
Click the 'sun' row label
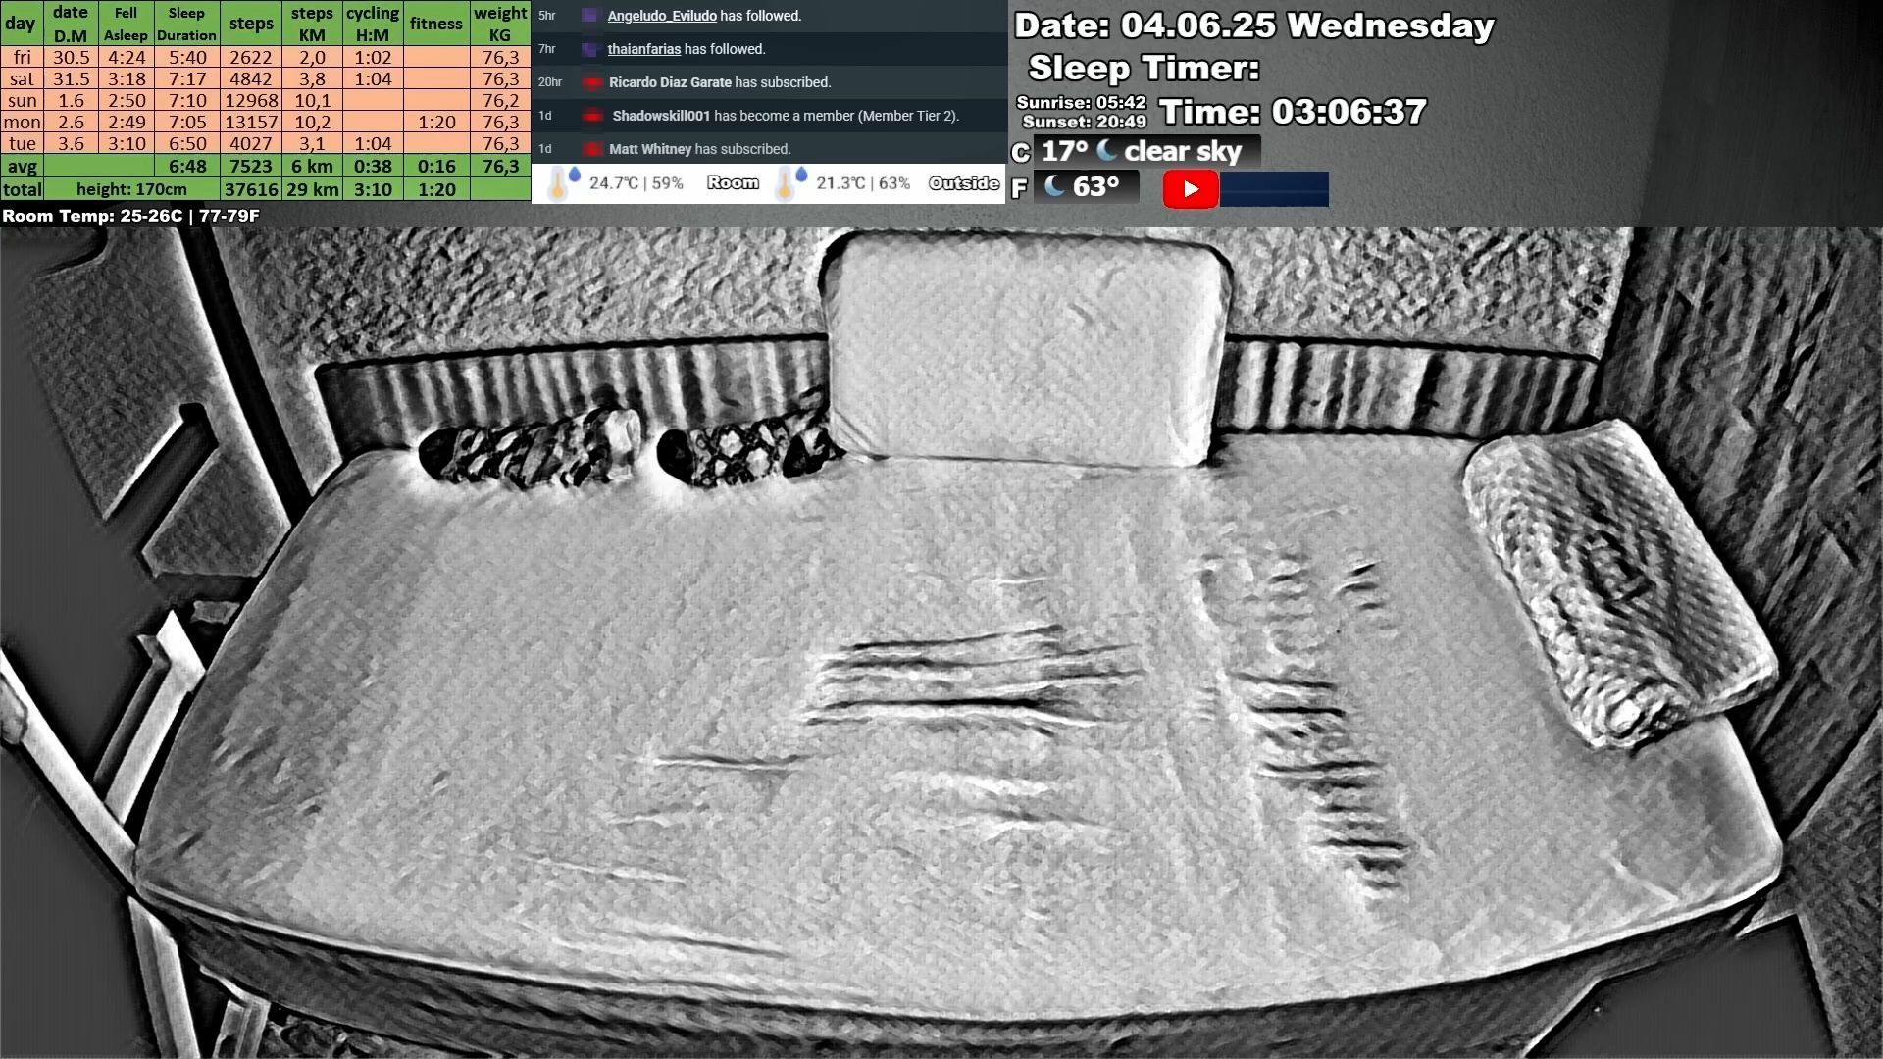click(22, 100)
